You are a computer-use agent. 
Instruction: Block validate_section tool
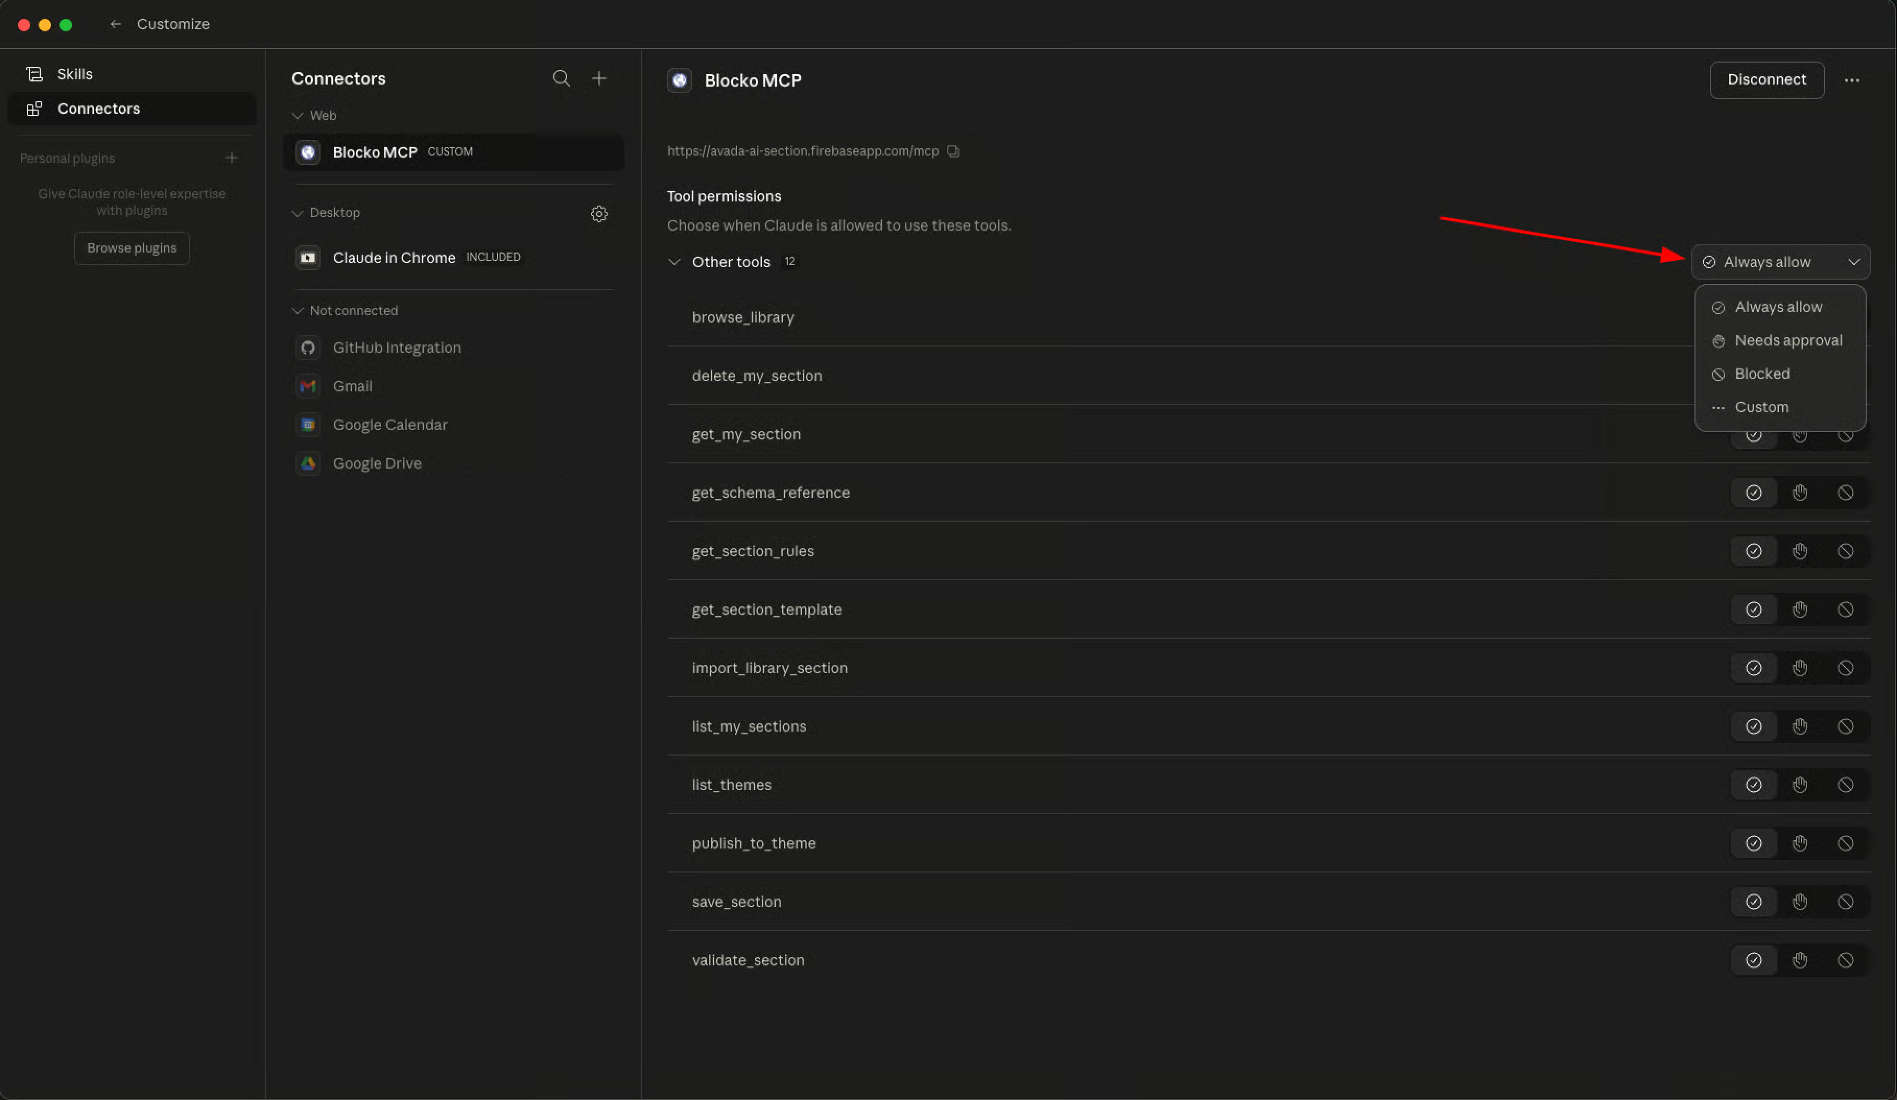pos(1845,961)
